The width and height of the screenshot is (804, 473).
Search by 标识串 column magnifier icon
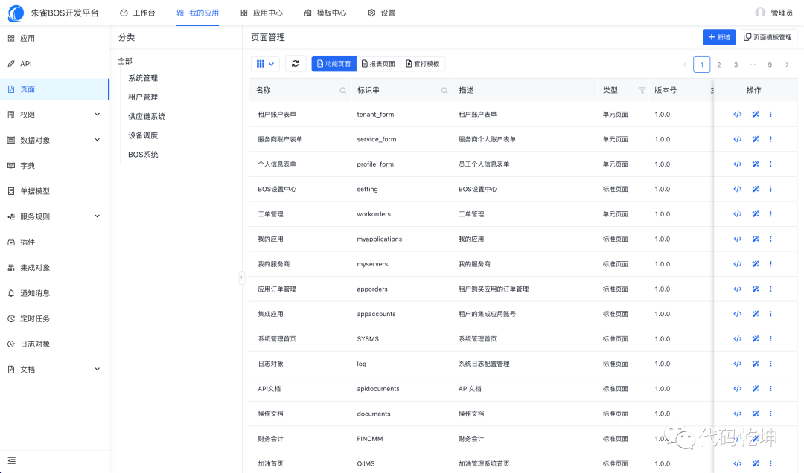[444, 90]
